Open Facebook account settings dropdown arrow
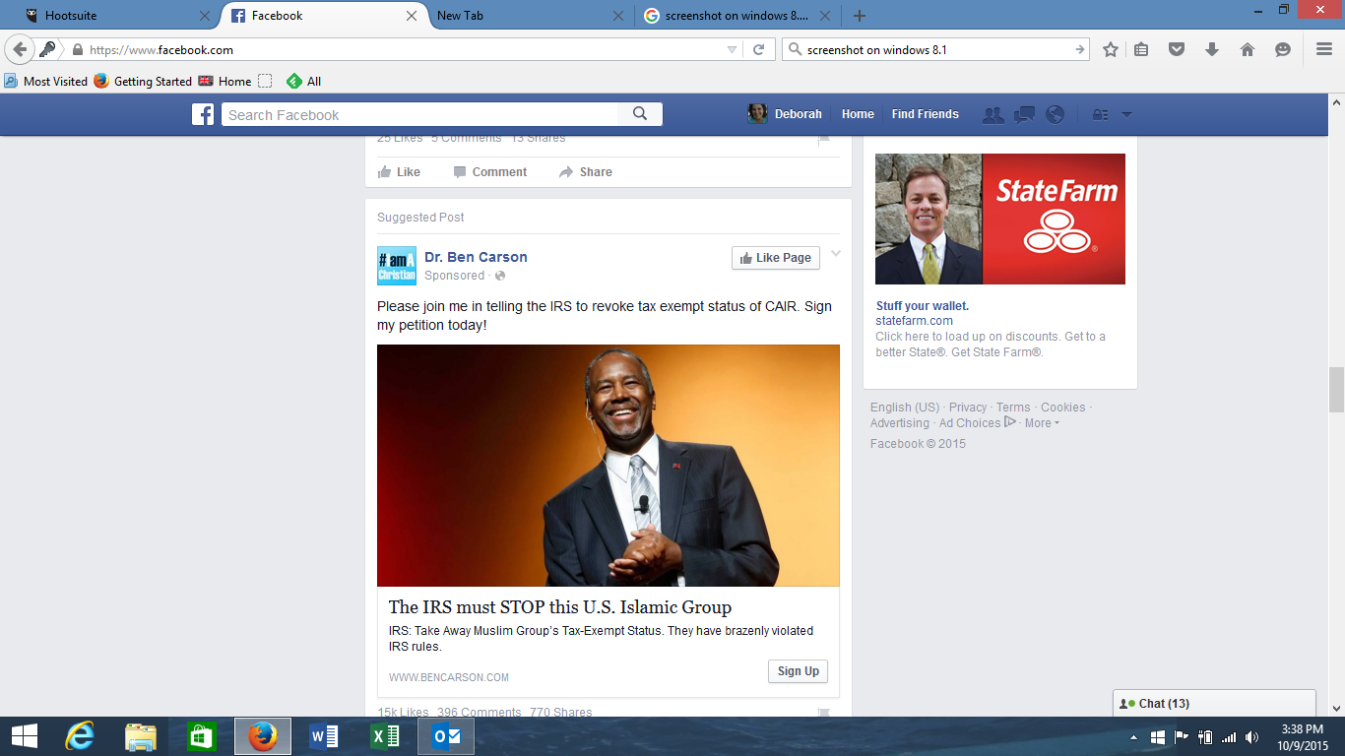 pyautogui.click(x=1127, y=115)
